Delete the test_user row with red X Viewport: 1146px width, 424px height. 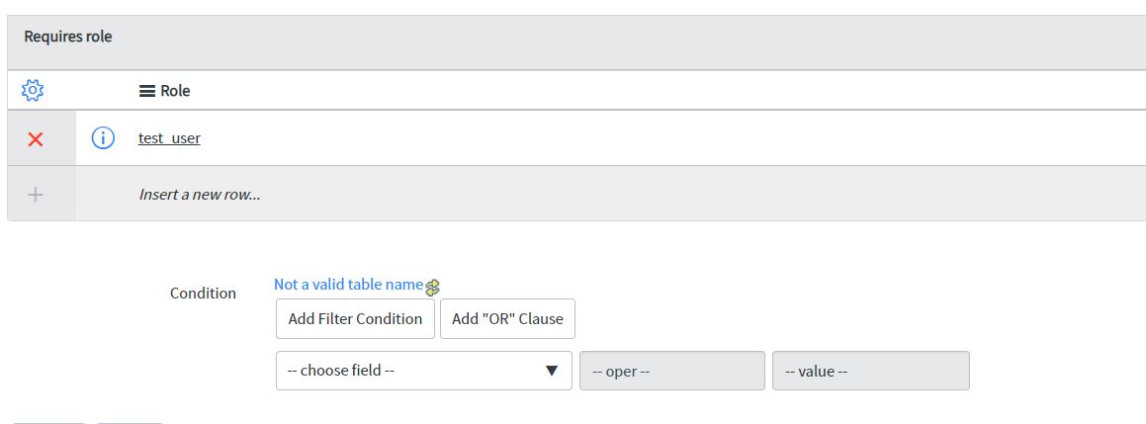coord(35,139)
